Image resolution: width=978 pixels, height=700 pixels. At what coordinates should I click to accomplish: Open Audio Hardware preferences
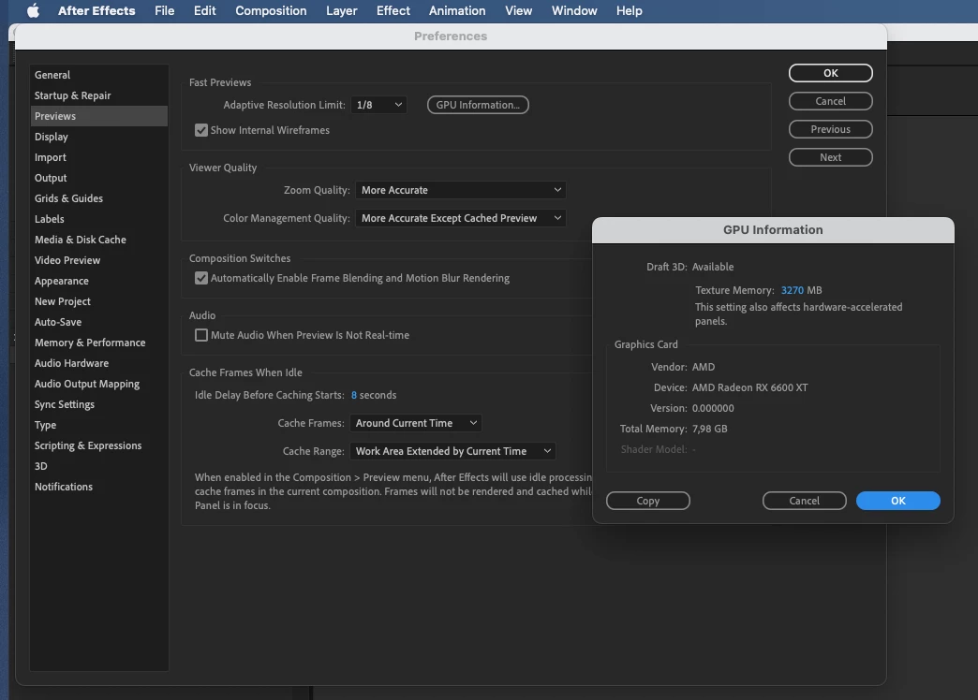tap(99, 363)
